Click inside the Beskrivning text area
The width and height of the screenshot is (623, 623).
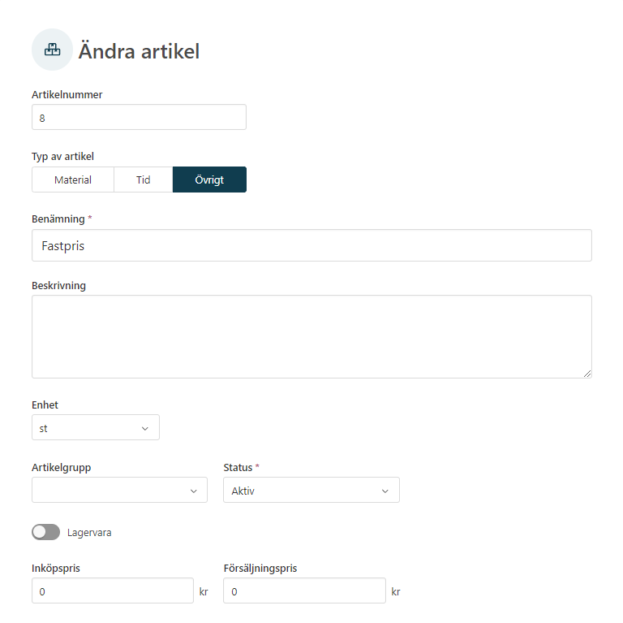click(x=311, y=336)
